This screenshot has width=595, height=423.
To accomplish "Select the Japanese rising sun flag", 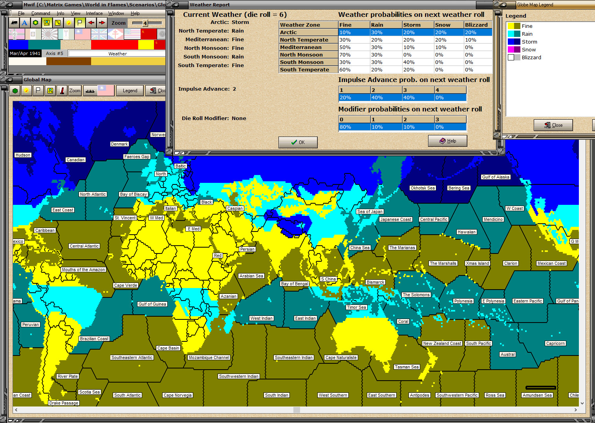I will coord(50,34).
